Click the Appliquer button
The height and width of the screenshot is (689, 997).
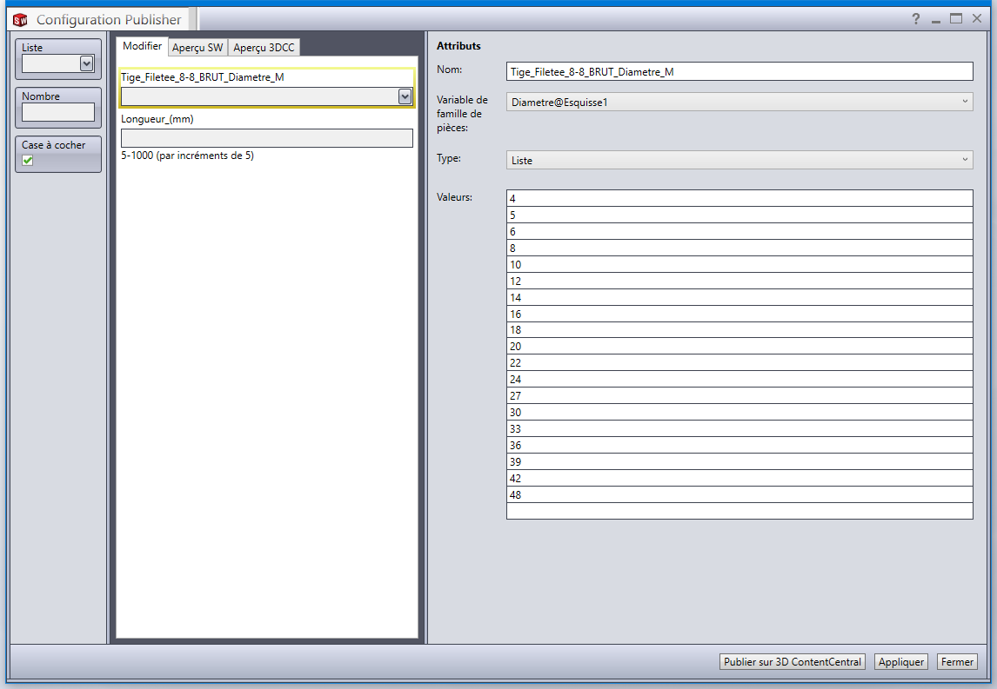coord(900,662)
